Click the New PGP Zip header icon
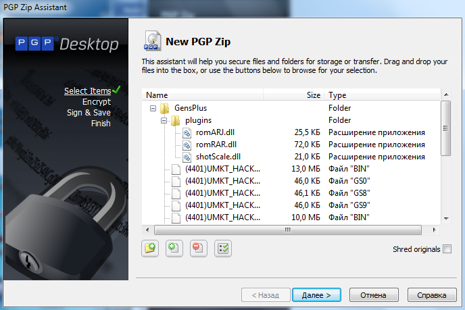The height and width of the screenshot is (310, 465). [x=153, y=41]
